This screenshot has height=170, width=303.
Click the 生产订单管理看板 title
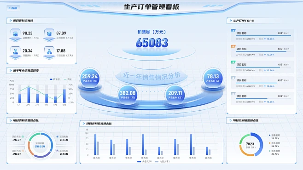[x=151, y=7]
